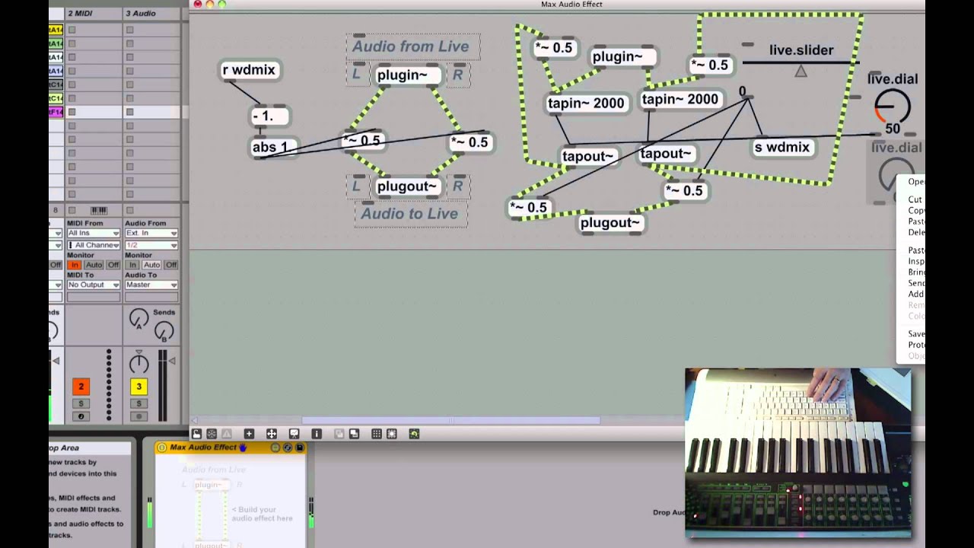Arm track 2 record button
The image size is (974, 548).
point(81,416)
